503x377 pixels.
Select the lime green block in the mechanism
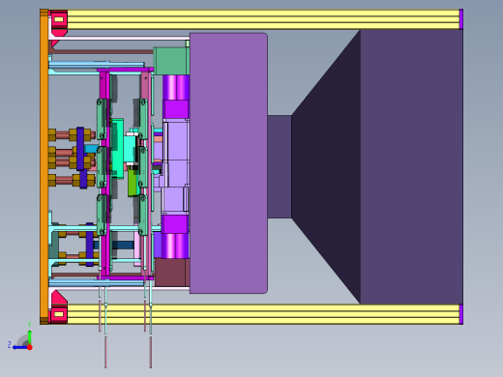click(x=133, y=182)
